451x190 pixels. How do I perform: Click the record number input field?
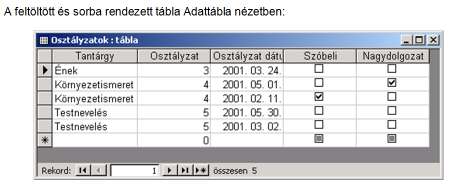pyautogui.click(x=134, y=170)
